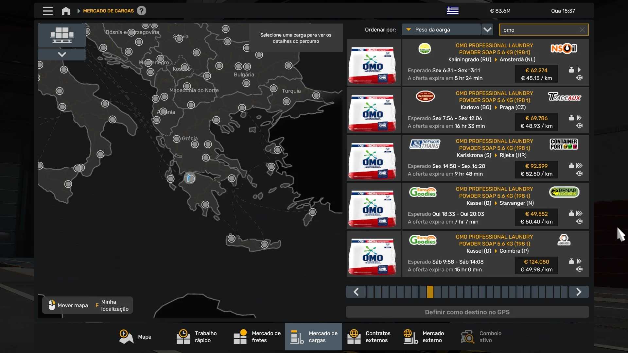This screenshot has width=628, height=353.
Task: Click the Drekkar Trans company logo
Action: (x=425, y=144)
